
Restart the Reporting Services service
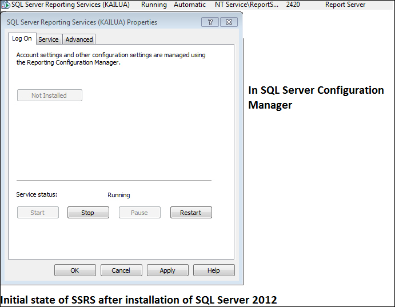pyautogui.click(x=190, y=213)
